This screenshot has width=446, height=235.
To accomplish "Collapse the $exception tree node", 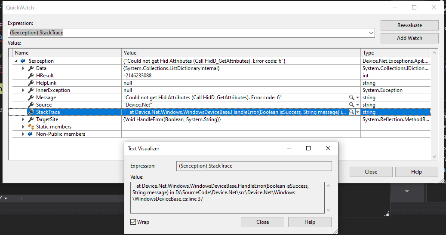I will pyautogui.click(x=16, y=61).
